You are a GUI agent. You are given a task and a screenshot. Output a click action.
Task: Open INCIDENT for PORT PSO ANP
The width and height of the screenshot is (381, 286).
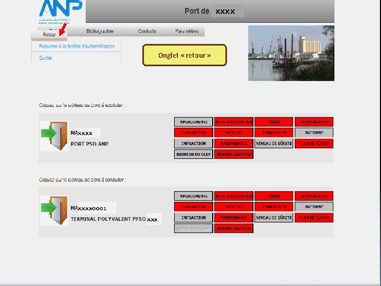point(314,133)
